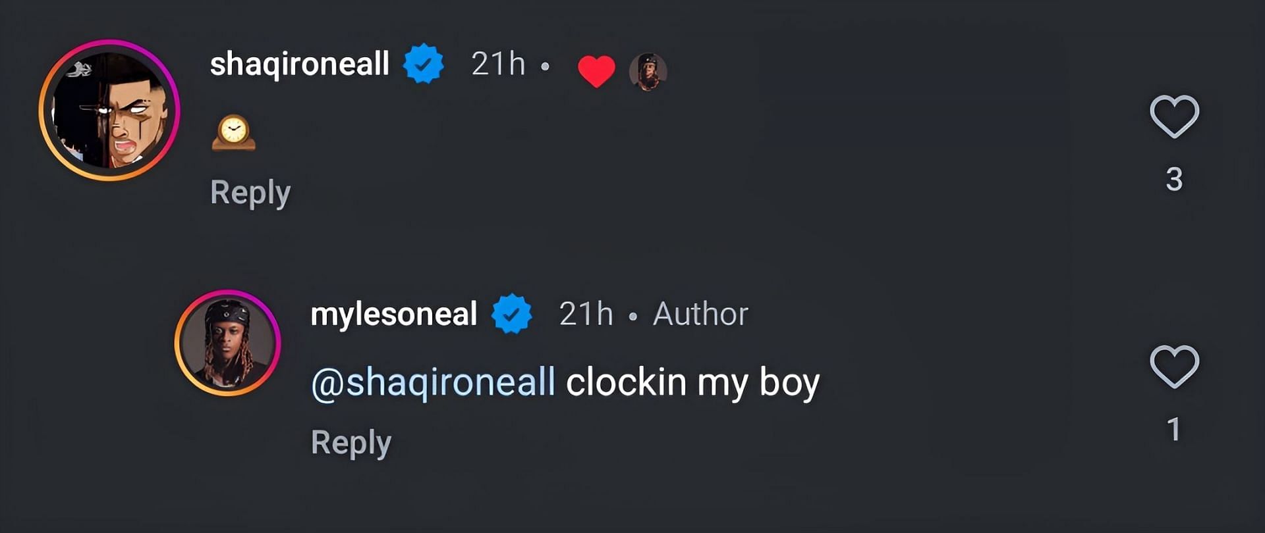The image size is (1265, 533).
Task: Click verified badge next to mylesoneal
Action: 512,314
